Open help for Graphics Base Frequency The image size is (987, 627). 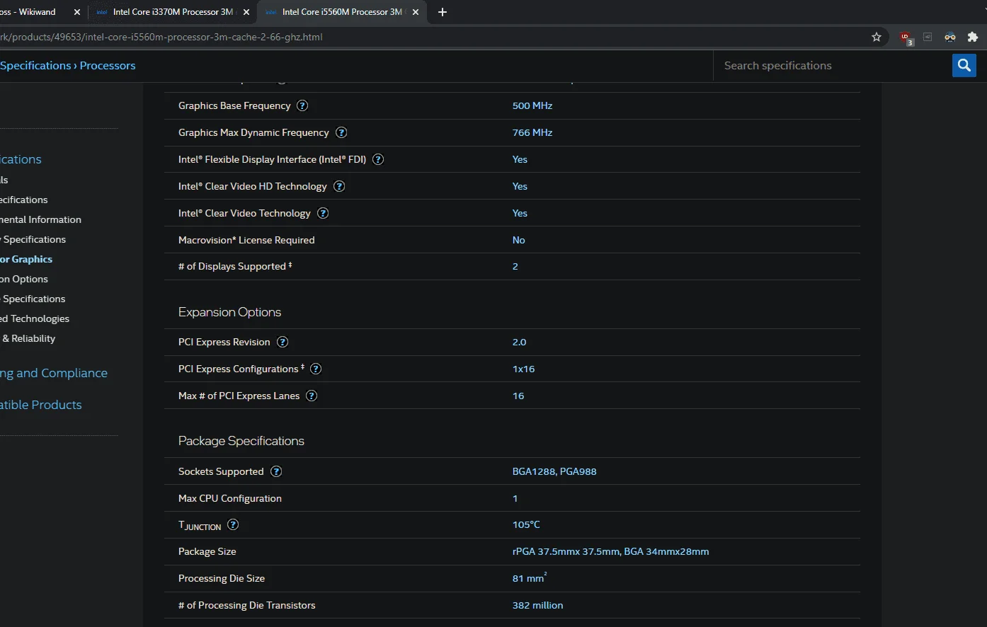(302, 105)
